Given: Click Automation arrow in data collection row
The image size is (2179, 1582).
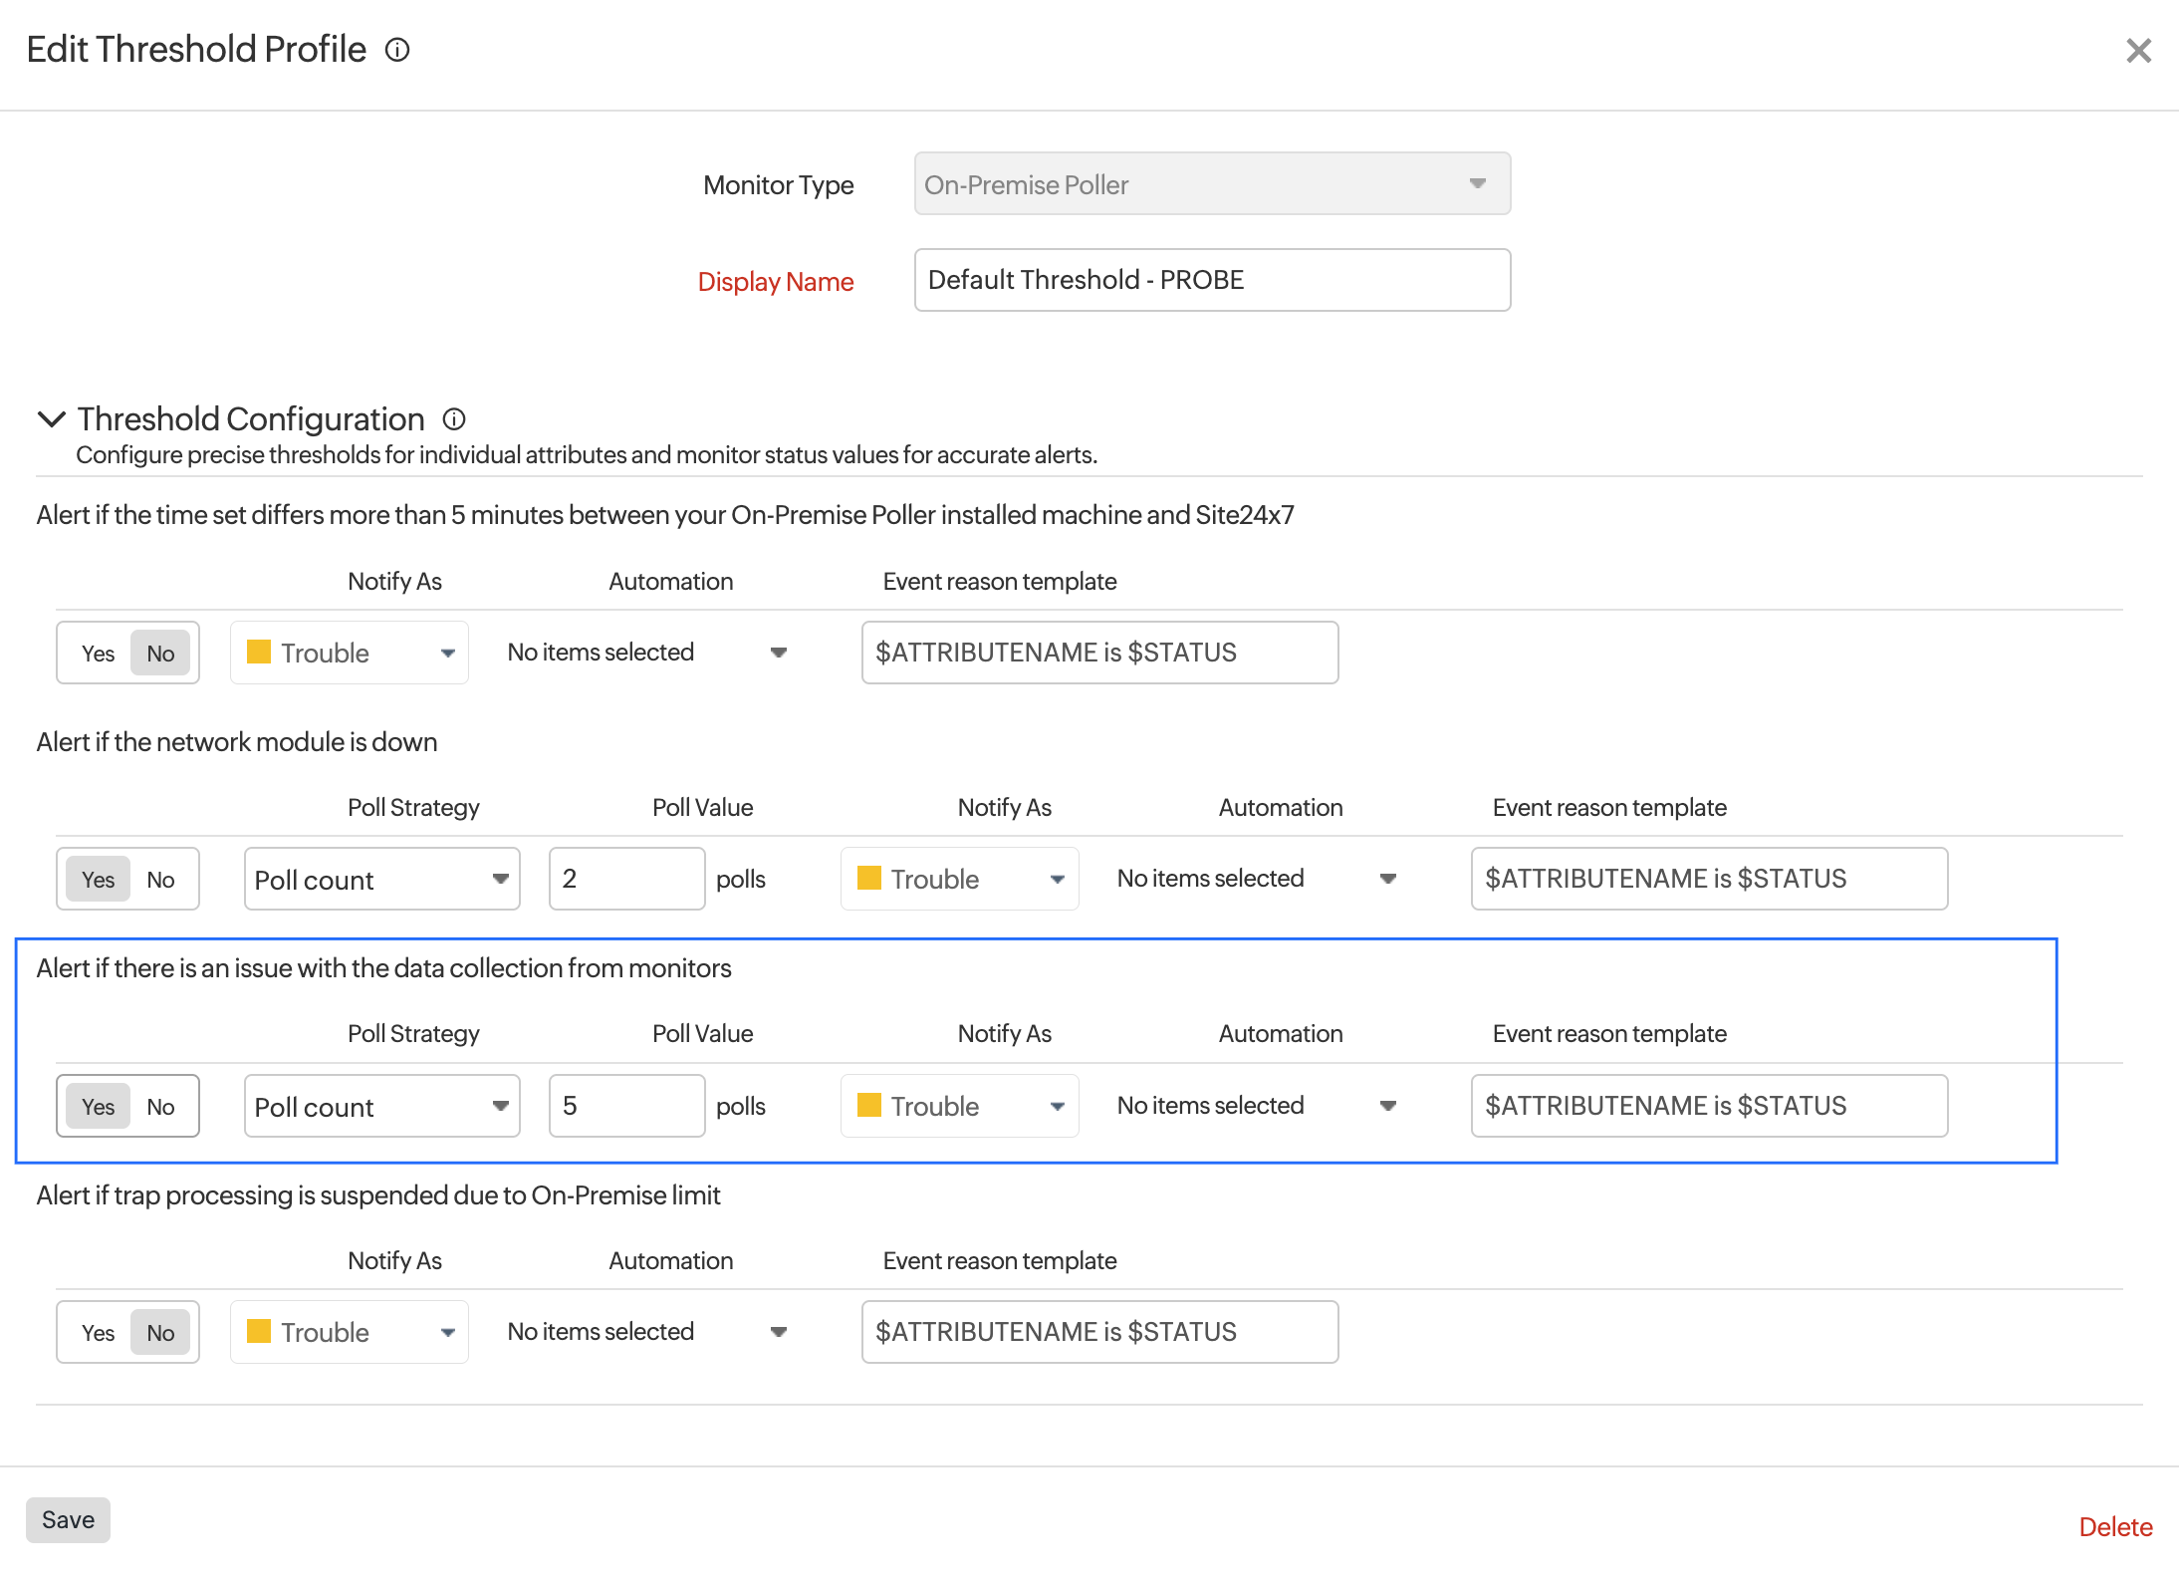Looking at the screenshot, I should [1387, 1106].
